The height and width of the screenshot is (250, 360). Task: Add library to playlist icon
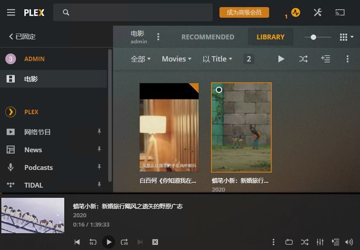[325, 59]
